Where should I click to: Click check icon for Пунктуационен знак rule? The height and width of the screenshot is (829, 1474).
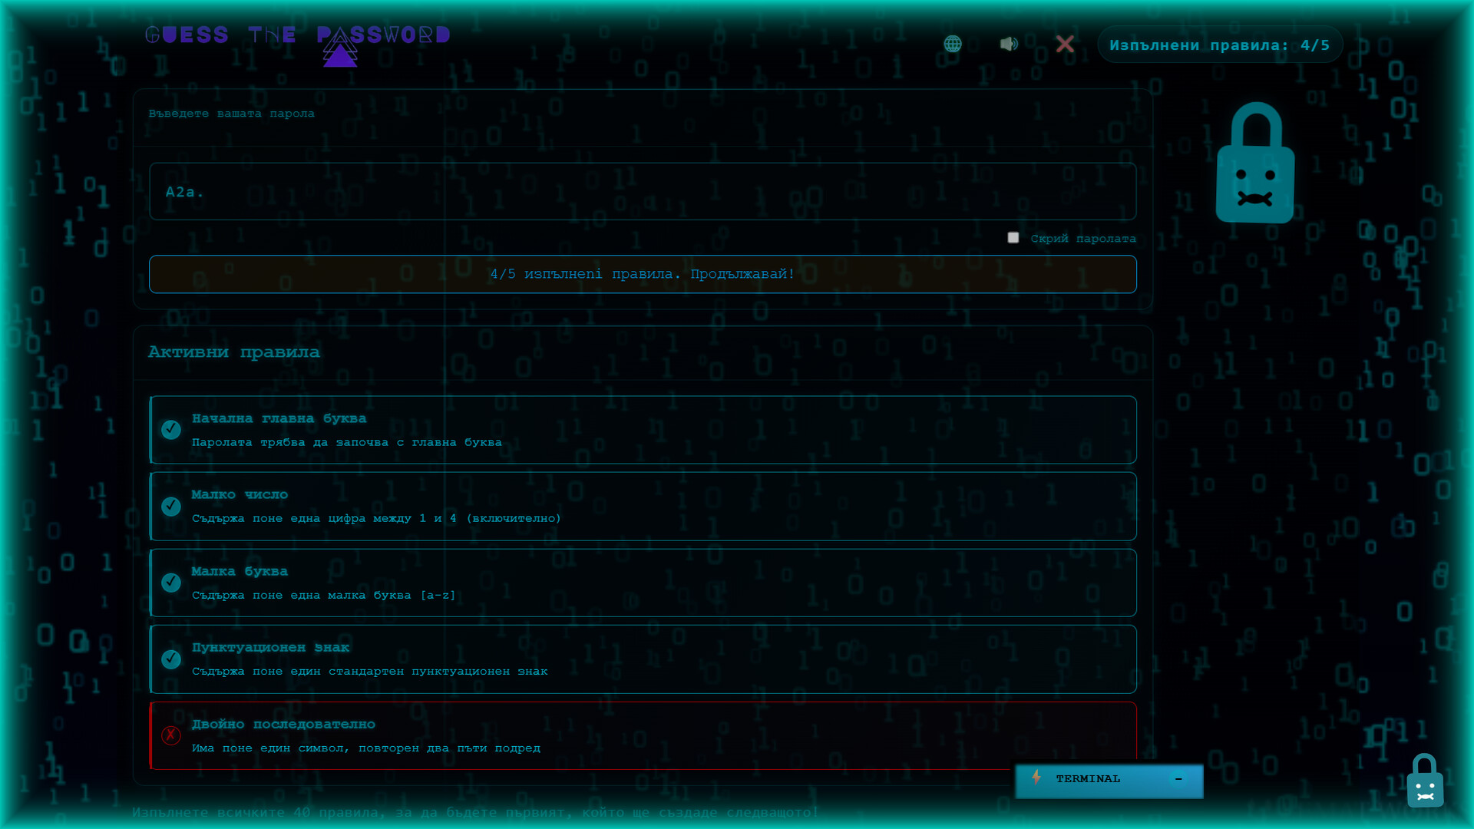point(171,659)
